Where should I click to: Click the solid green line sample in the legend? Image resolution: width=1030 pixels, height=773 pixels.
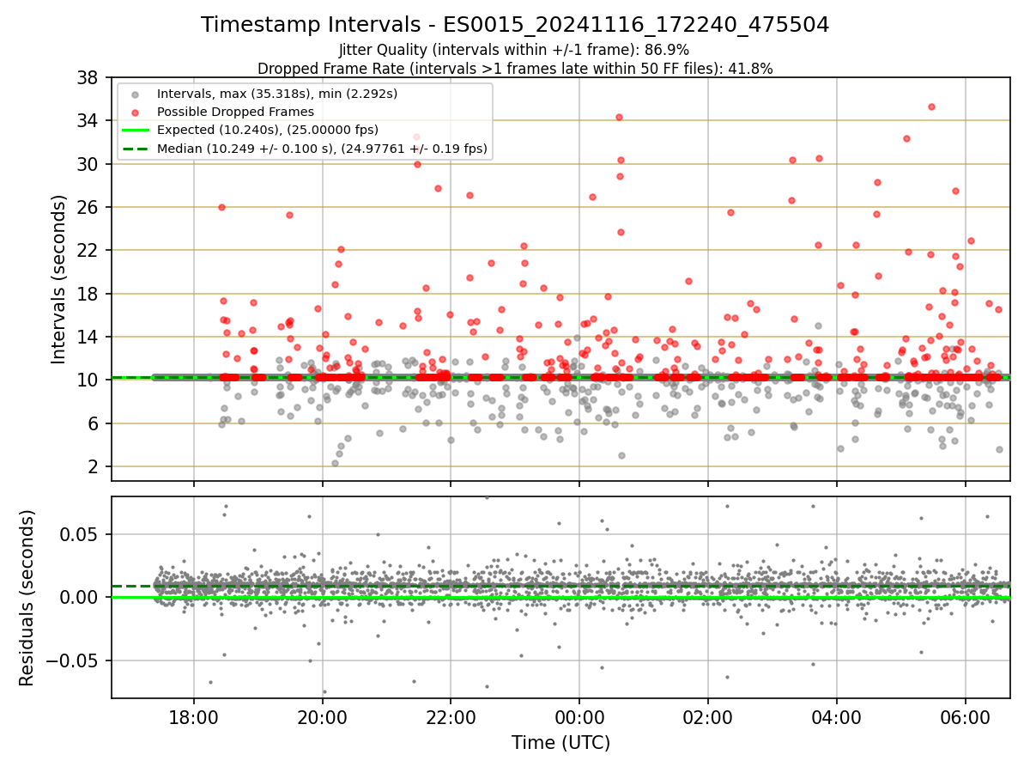pyautogui.click(x=136, y=131)
